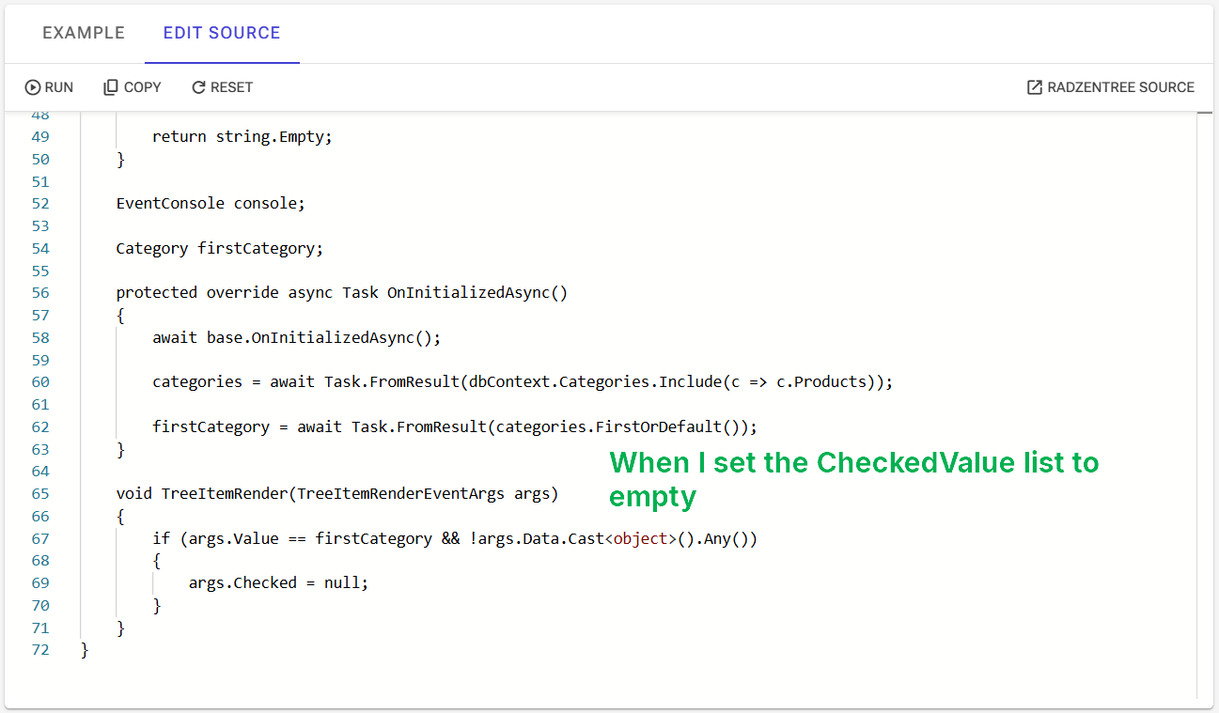The image size is (1219, 713).
Task: Click the return string.Empty statement
Action: pyautogui.click(x=242, y=136)
